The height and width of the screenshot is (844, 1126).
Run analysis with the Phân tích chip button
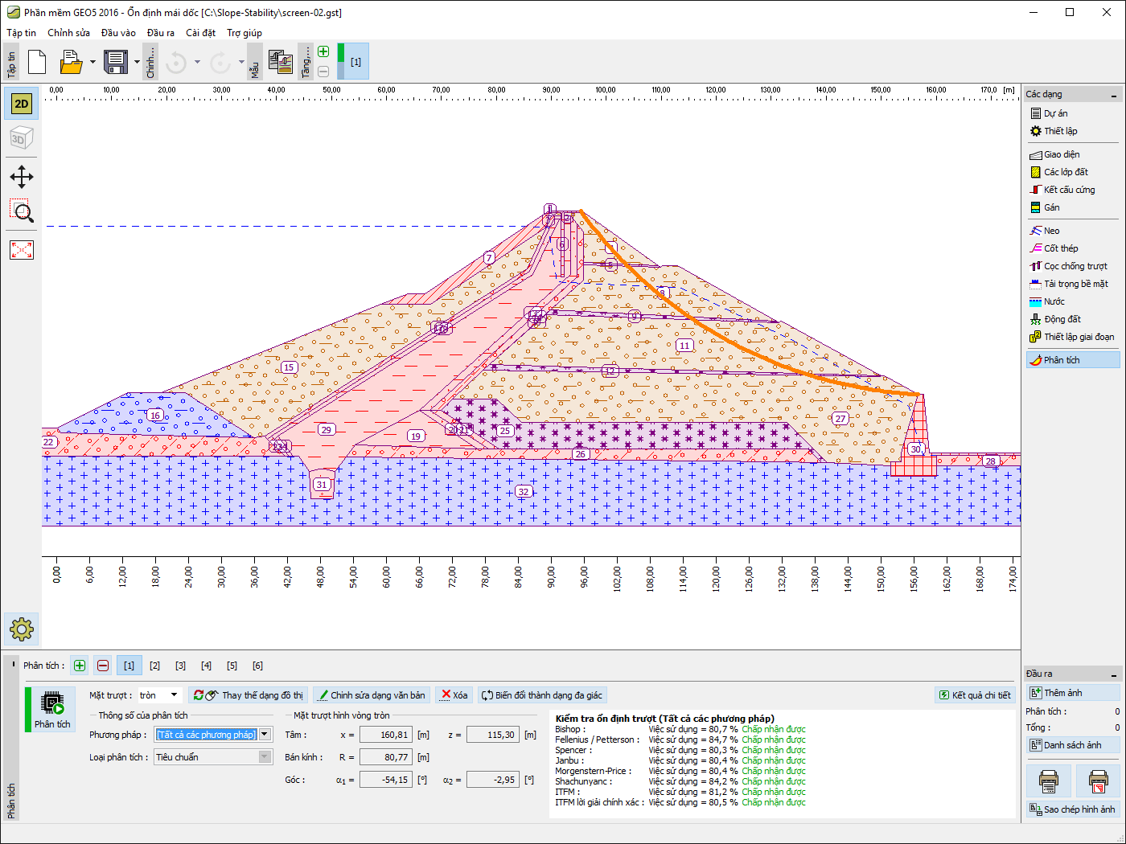52,709
